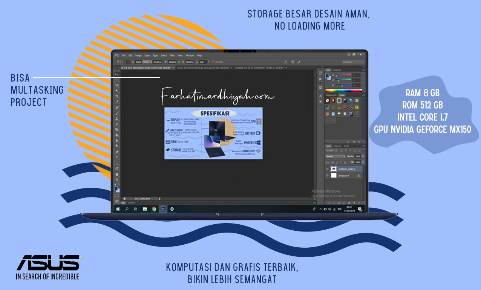
Task: Open Chrome from the Windows taskbar
Action: pos(154,209)
